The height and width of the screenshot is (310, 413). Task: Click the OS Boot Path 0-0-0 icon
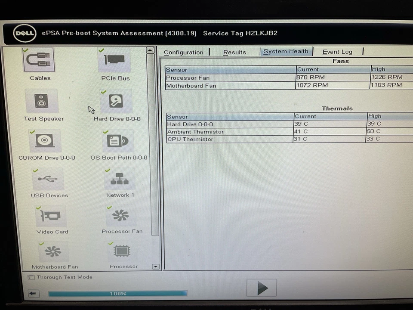117,140
